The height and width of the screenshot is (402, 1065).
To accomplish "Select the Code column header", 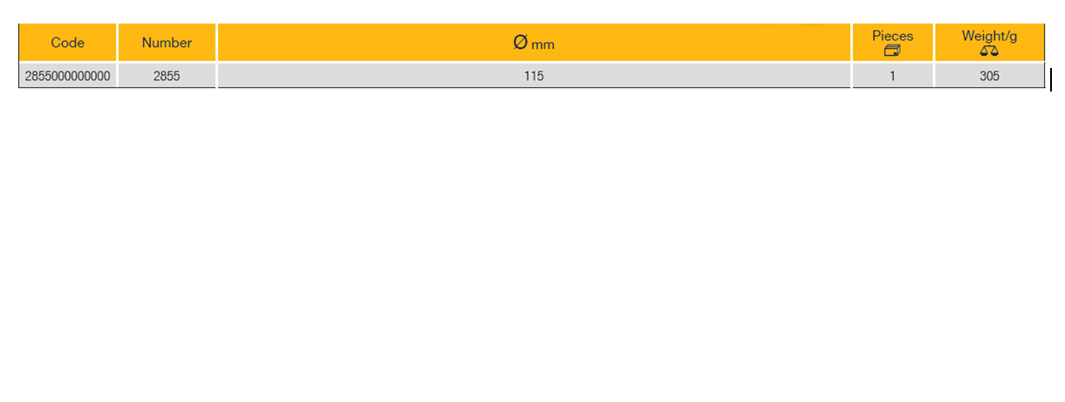I will coord(67,43).
